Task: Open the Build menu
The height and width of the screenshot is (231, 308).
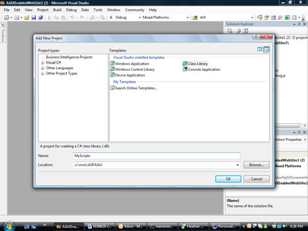Action: click(x=57, y=10)
